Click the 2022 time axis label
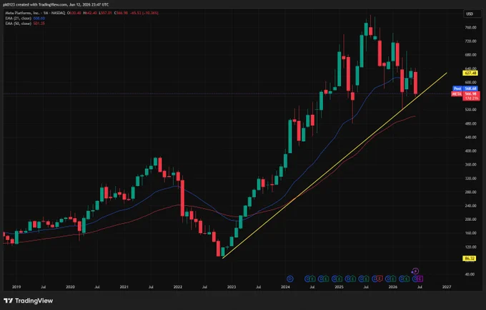The image size is (486, 310). [178, 287]
